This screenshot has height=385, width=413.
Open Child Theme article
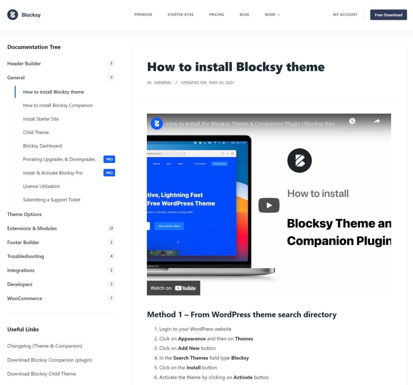tap(36, 132)
